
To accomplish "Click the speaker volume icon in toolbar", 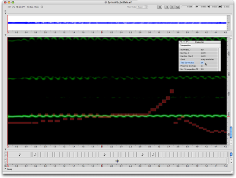I will (160, 7).
